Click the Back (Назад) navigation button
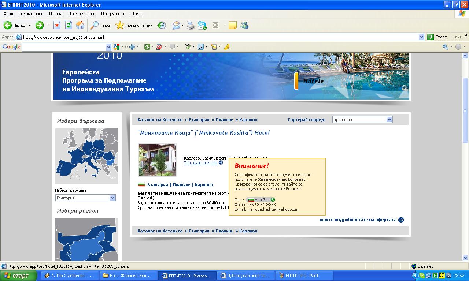The height and width of the screenshot is (281, 469). [14, 25]
